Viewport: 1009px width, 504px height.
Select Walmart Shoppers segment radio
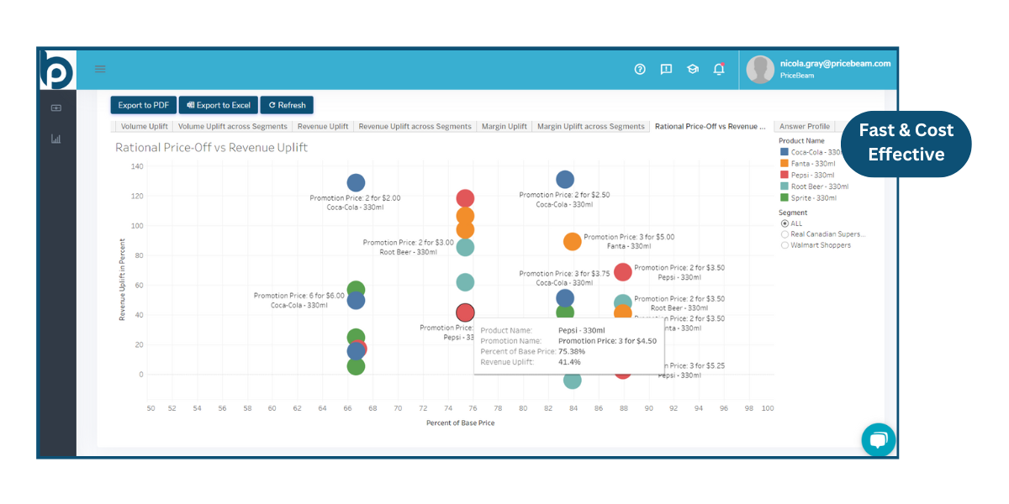pyautogui.click(x=785, y=245)
